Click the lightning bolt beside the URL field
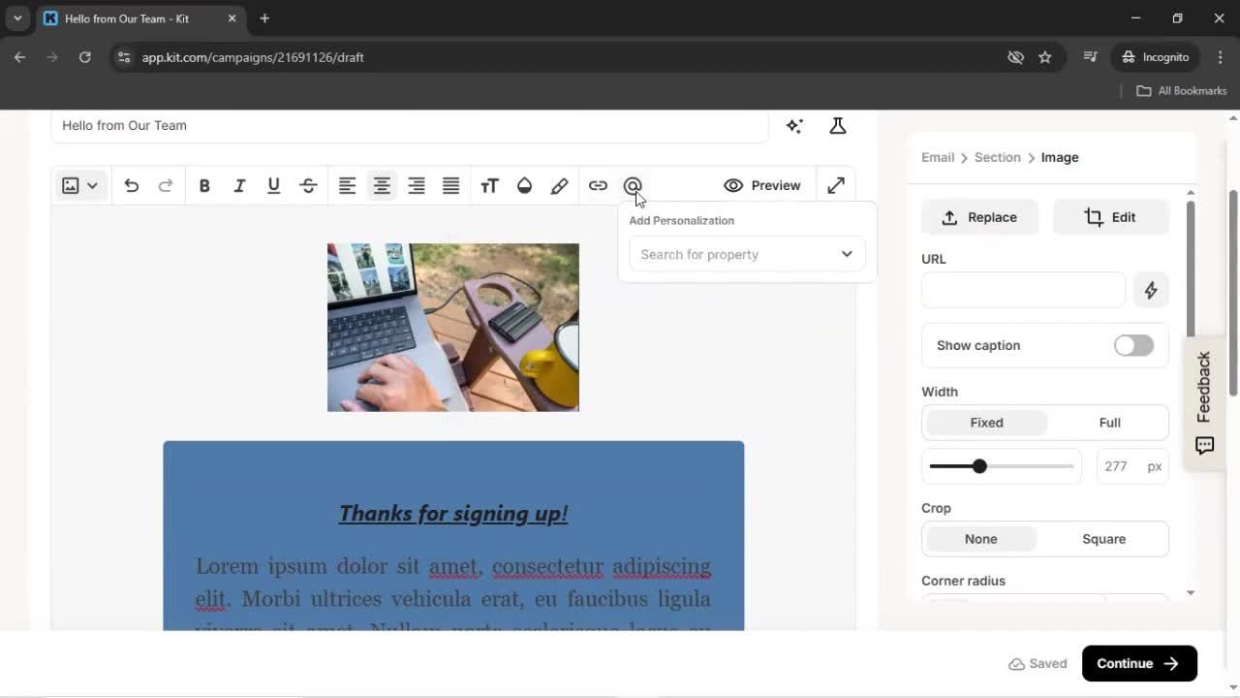 (1151, 290)
